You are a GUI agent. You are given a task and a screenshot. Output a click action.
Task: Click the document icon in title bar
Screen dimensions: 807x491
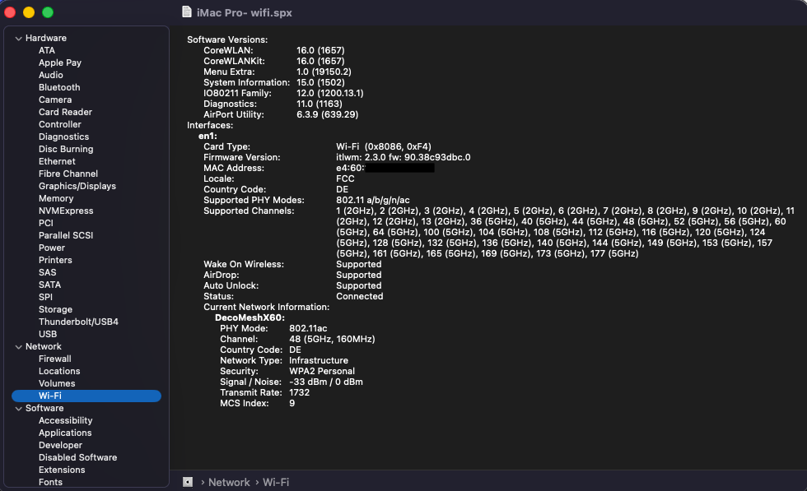[187, 12]
